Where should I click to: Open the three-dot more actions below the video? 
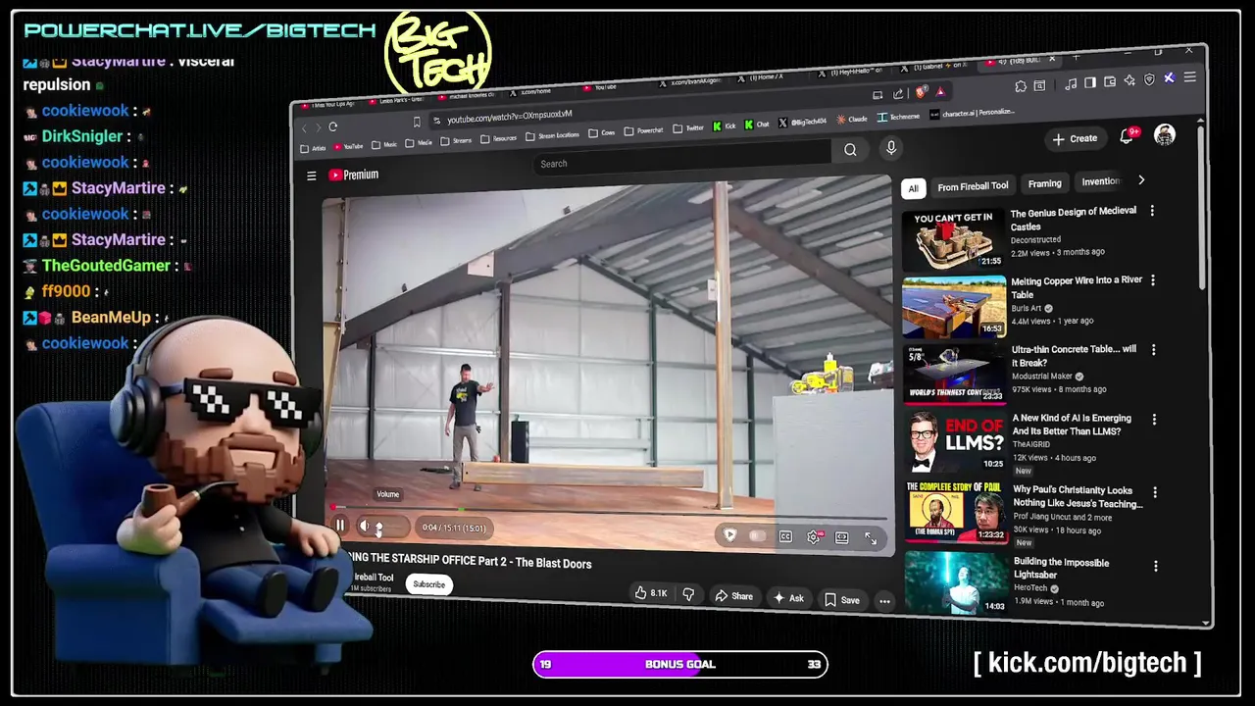tap(884, 601)
